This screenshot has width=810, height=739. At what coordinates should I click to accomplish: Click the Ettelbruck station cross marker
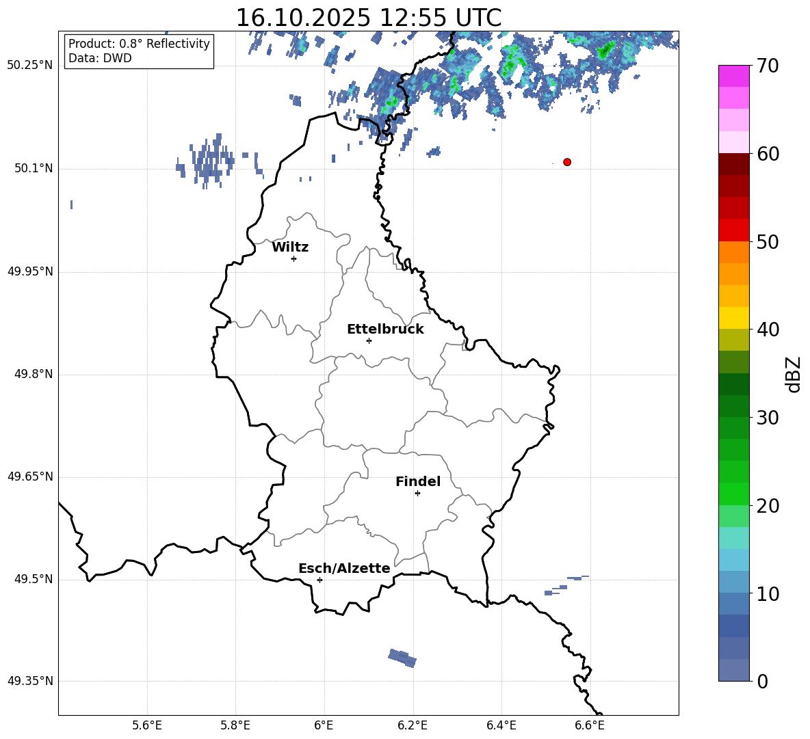pos(369,340)
